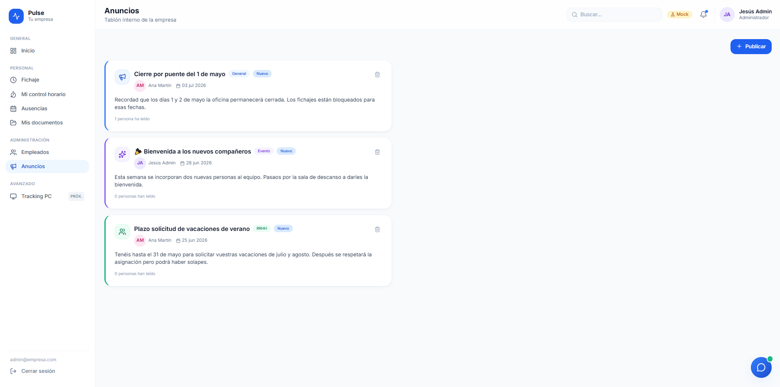Delete the Bienvenida a los nuevos compañeros announcement

377,152
